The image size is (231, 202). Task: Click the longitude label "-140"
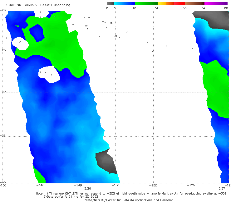coord(78,185)
